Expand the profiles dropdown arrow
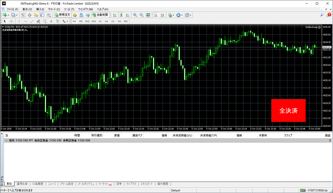 [x=17, y=15]
